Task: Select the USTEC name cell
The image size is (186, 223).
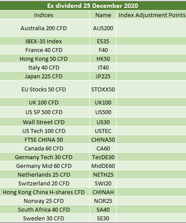Action: click(x=103, y=131)
